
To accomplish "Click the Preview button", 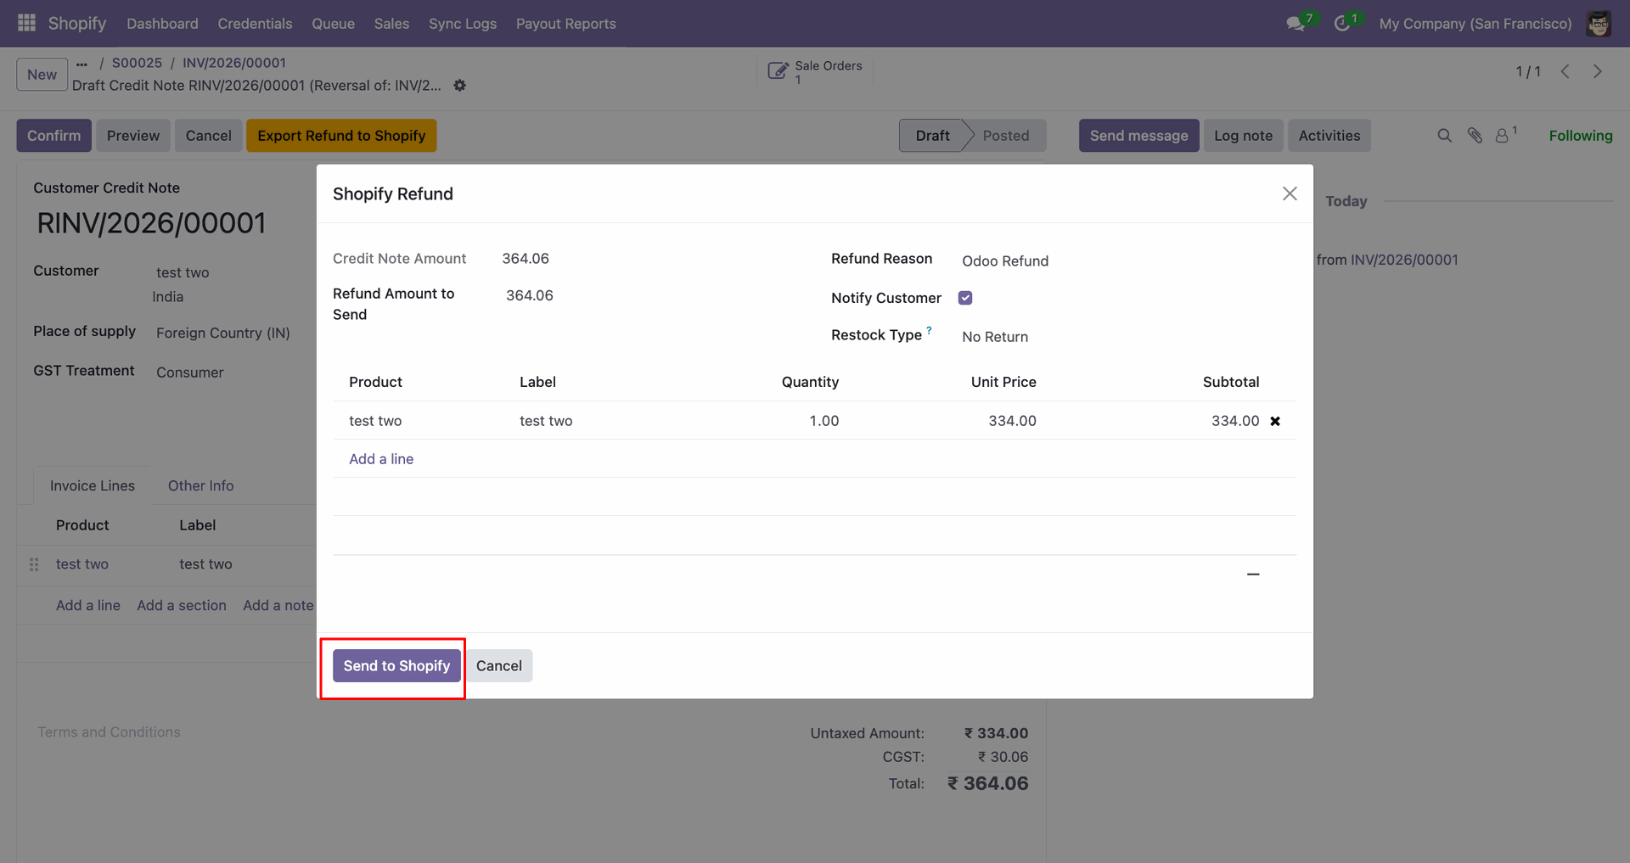I will coord(133,136).
